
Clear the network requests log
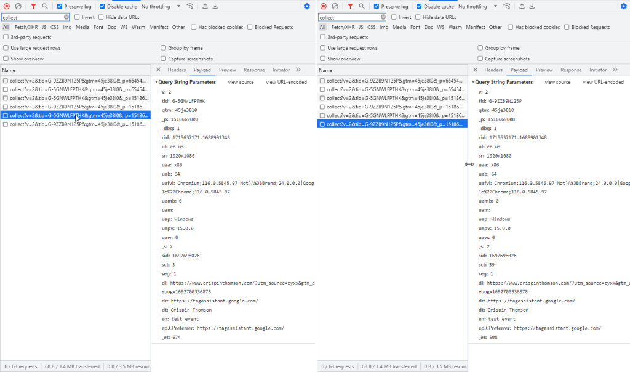tap(19, 6)
